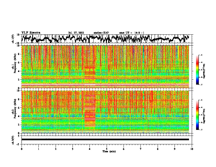Click the "4" tick label on the time axis
Screen dimensions: 216x167
(90, 149)
